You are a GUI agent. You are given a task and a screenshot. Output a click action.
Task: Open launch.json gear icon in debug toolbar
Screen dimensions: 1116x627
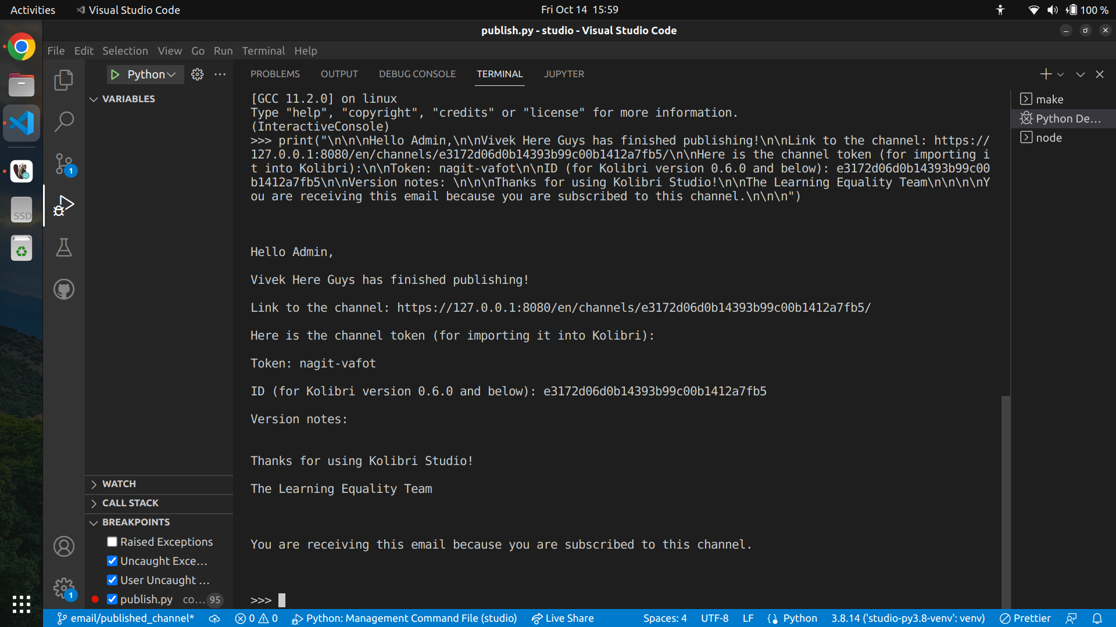click(198, 74)
